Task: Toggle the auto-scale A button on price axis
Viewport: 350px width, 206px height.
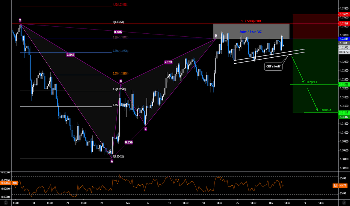Action: pos(344,203)
